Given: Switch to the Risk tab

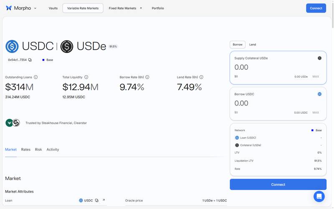Looking at the screenshot, I should click(x=38, y=150).
